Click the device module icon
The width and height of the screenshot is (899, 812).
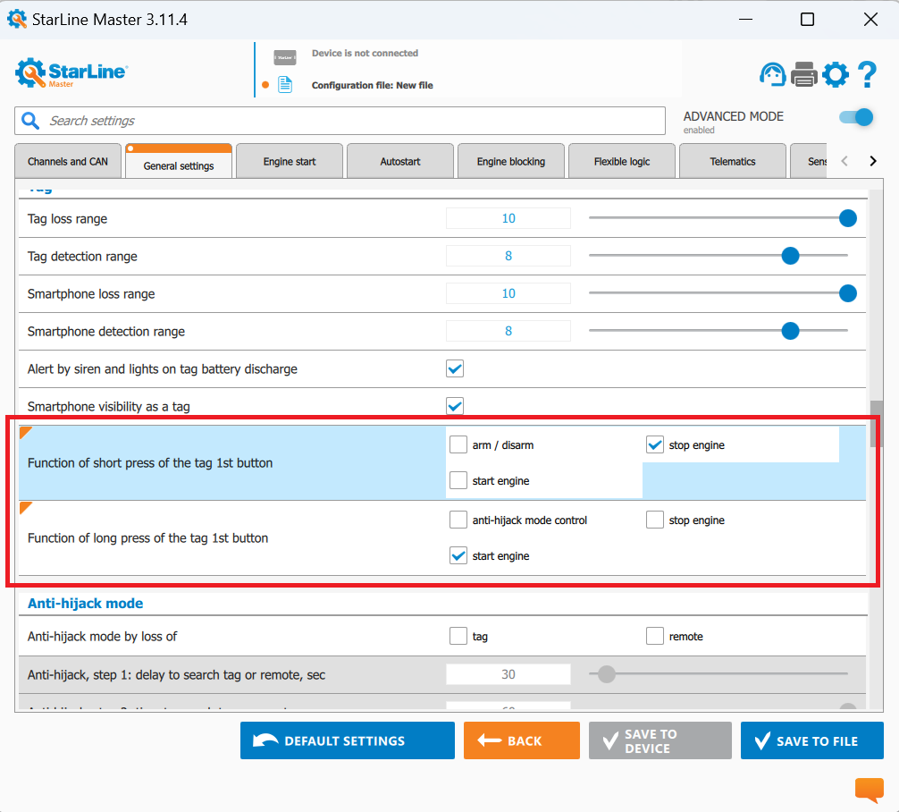click(285, 57)
